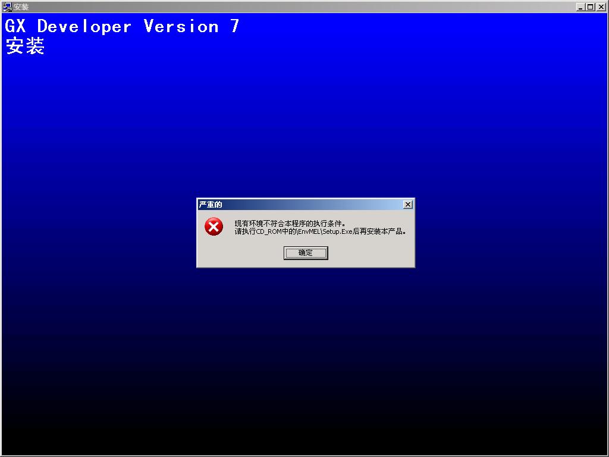The height and width of the screenshot is (457, 609).
Task: Click the 安装 window title bar icon
Action: pos(7,7)
